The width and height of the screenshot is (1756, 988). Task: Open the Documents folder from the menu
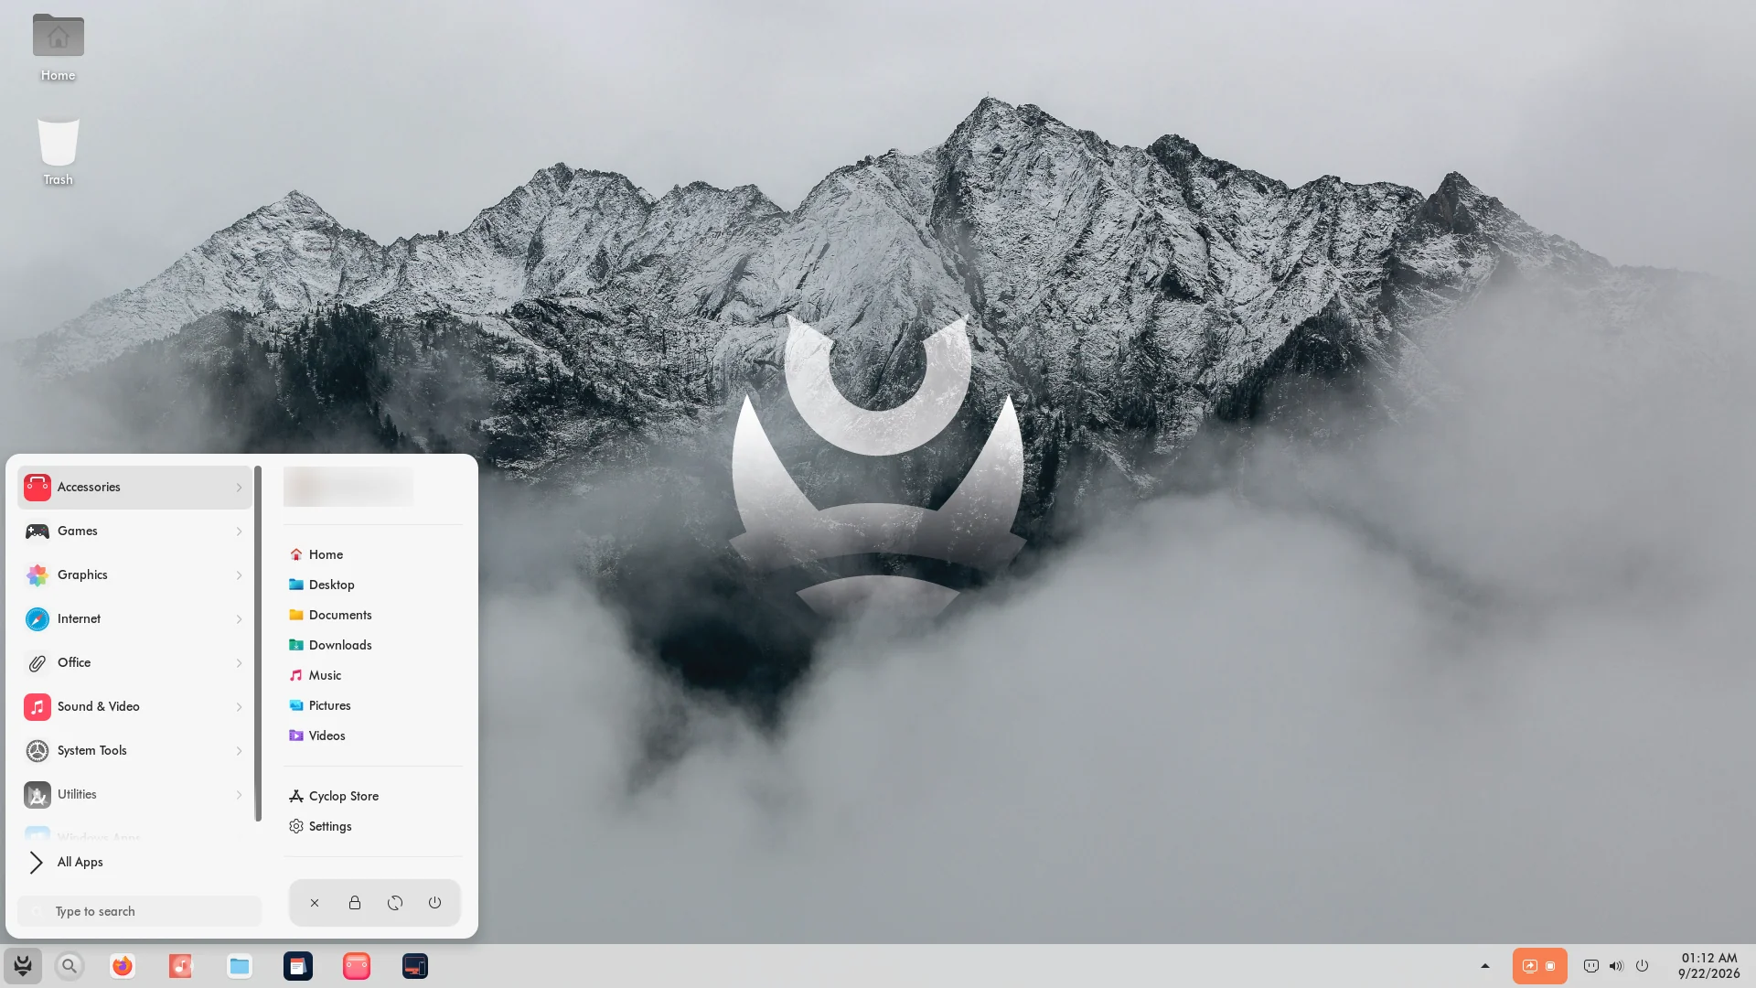tap(330, 615)
